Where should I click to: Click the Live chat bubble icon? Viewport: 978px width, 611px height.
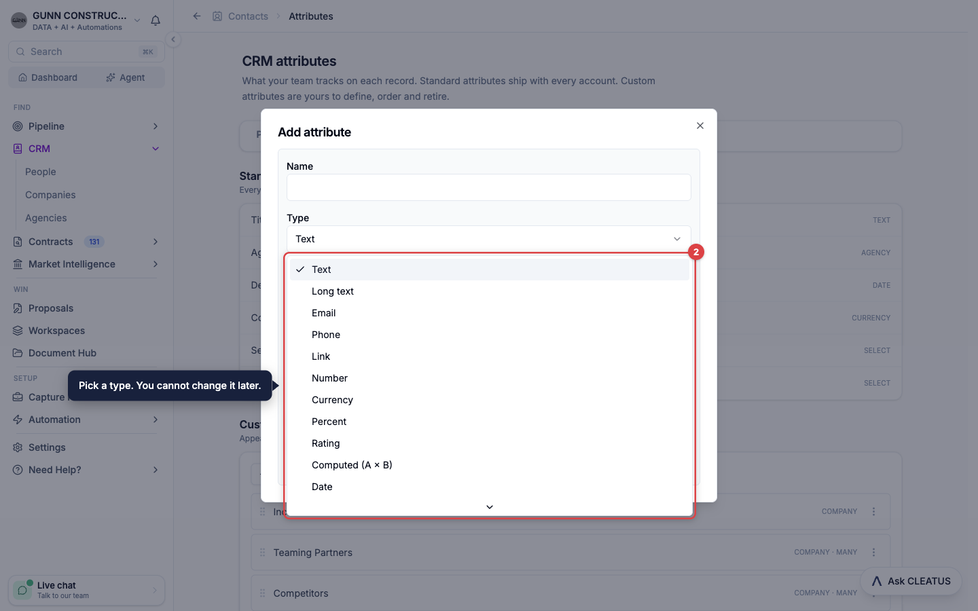[x=22, y=590]
